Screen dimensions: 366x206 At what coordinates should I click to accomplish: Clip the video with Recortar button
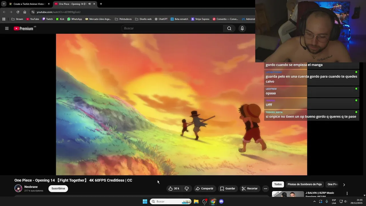tap(250, 189)
